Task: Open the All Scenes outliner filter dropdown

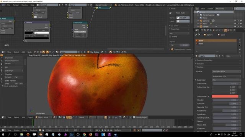Action: point(224,8)
